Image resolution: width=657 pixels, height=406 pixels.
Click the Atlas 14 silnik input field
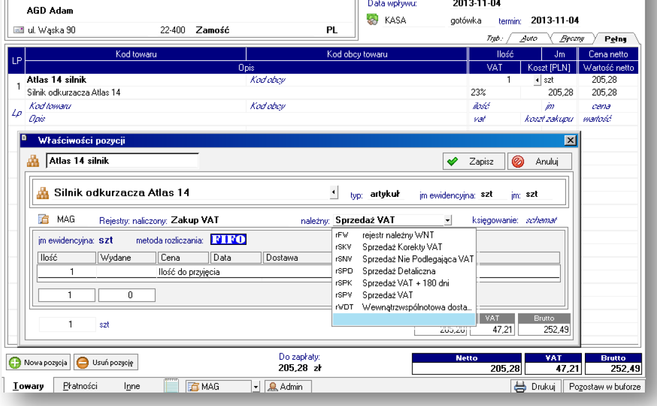click(x=122, y=161)
